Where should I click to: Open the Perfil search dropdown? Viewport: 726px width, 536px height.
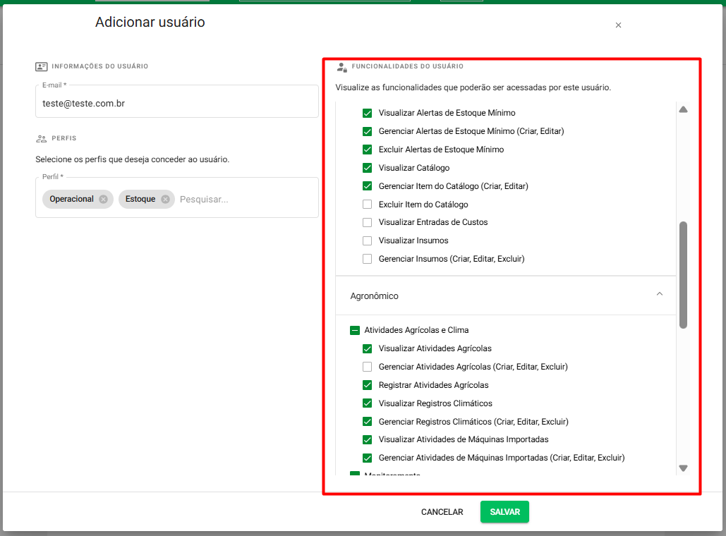240,200
